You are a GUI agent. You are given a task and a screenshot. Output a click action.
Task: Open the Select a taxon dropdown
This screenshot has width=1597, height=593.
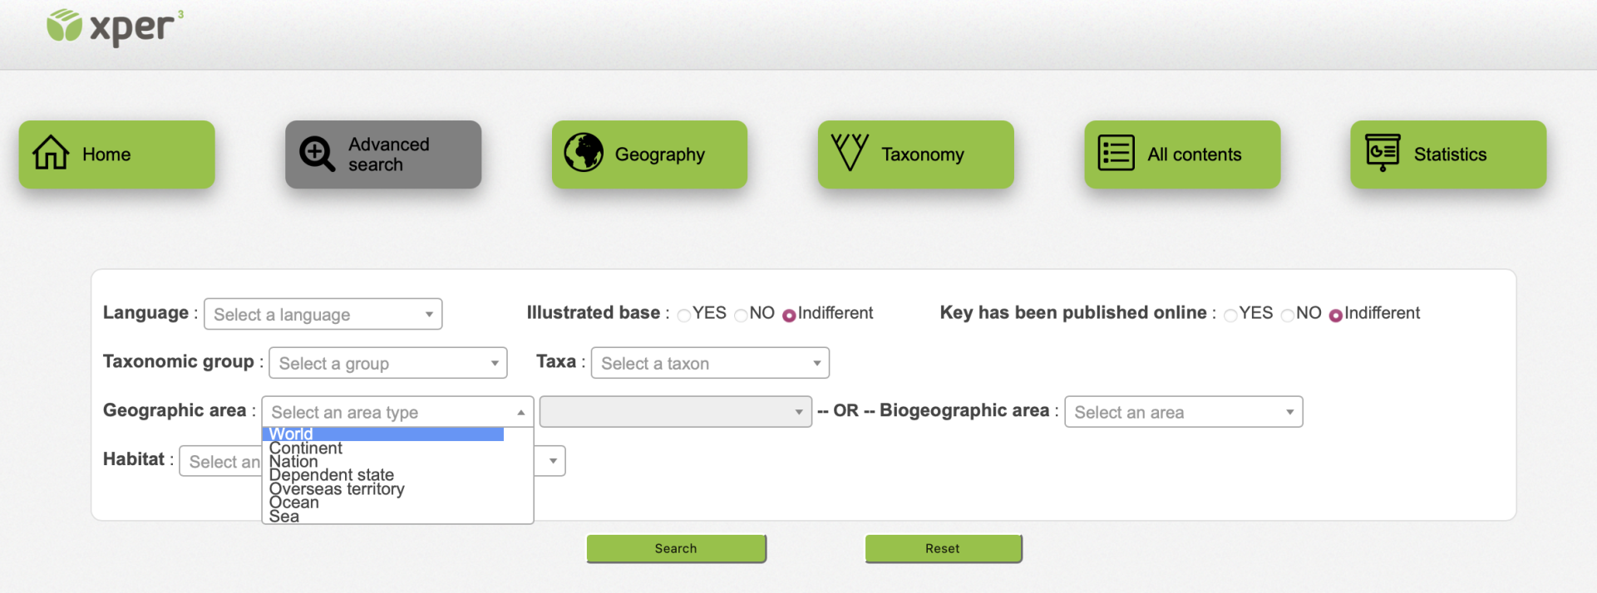[x=710, y=363]
